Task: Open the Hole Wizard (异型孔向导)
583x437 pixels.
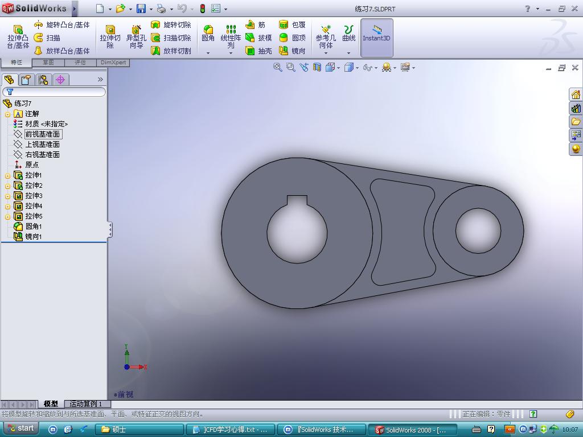Action: 136,37
